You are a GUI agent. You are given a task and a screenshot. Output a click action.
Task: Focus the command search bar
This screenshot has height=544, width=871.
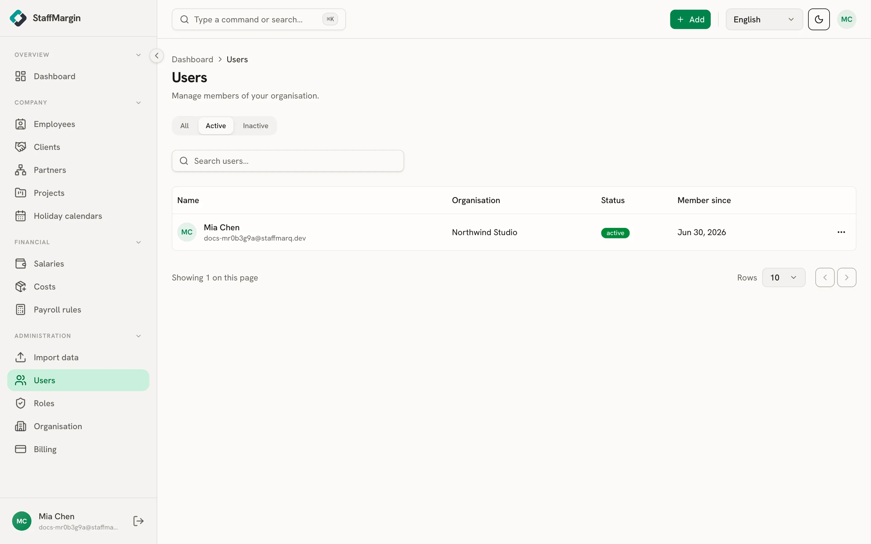tap(258, 19)
